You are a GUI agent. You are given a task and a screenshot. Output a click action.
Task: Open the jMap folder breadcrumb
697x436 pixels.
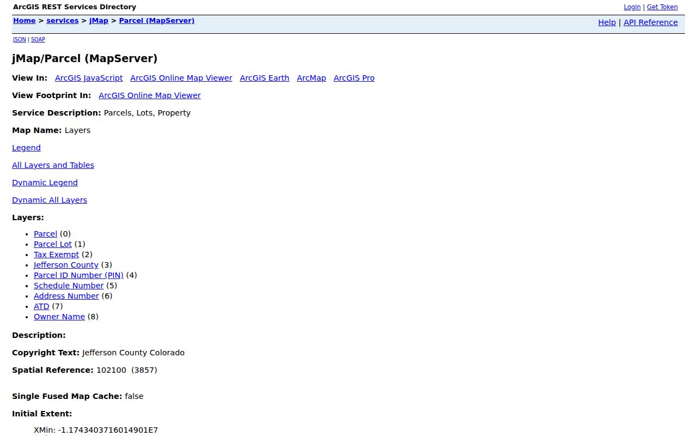tap(99, 21)
